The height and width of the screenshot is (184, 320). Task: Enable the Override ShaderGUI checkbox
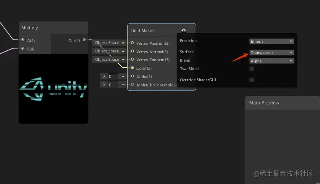pyautogui.click(x=252, y=80)
